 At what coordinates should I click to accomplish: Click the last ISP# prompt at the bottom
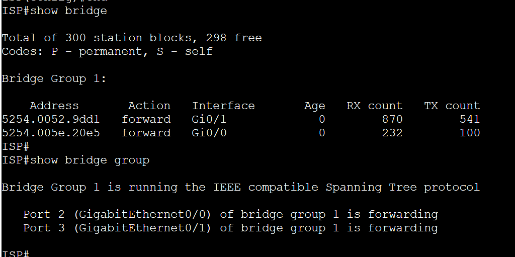pyautogui.click(x=16, y=253)
